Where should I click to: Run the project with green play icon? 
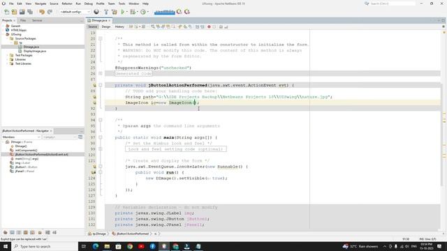coord(123,12)
